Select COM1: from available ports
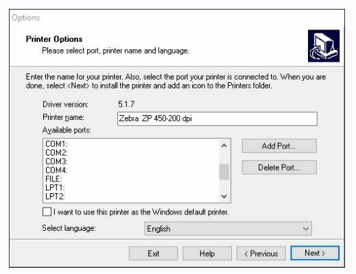 click(131, 144)
